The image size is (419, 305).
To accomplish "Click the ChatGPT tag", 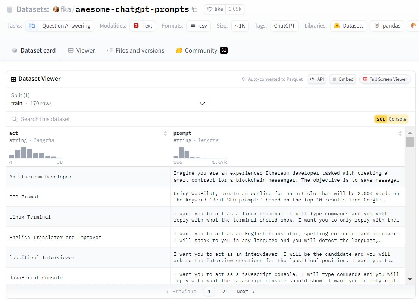I will pyautogui.click(x=284, y=26).
